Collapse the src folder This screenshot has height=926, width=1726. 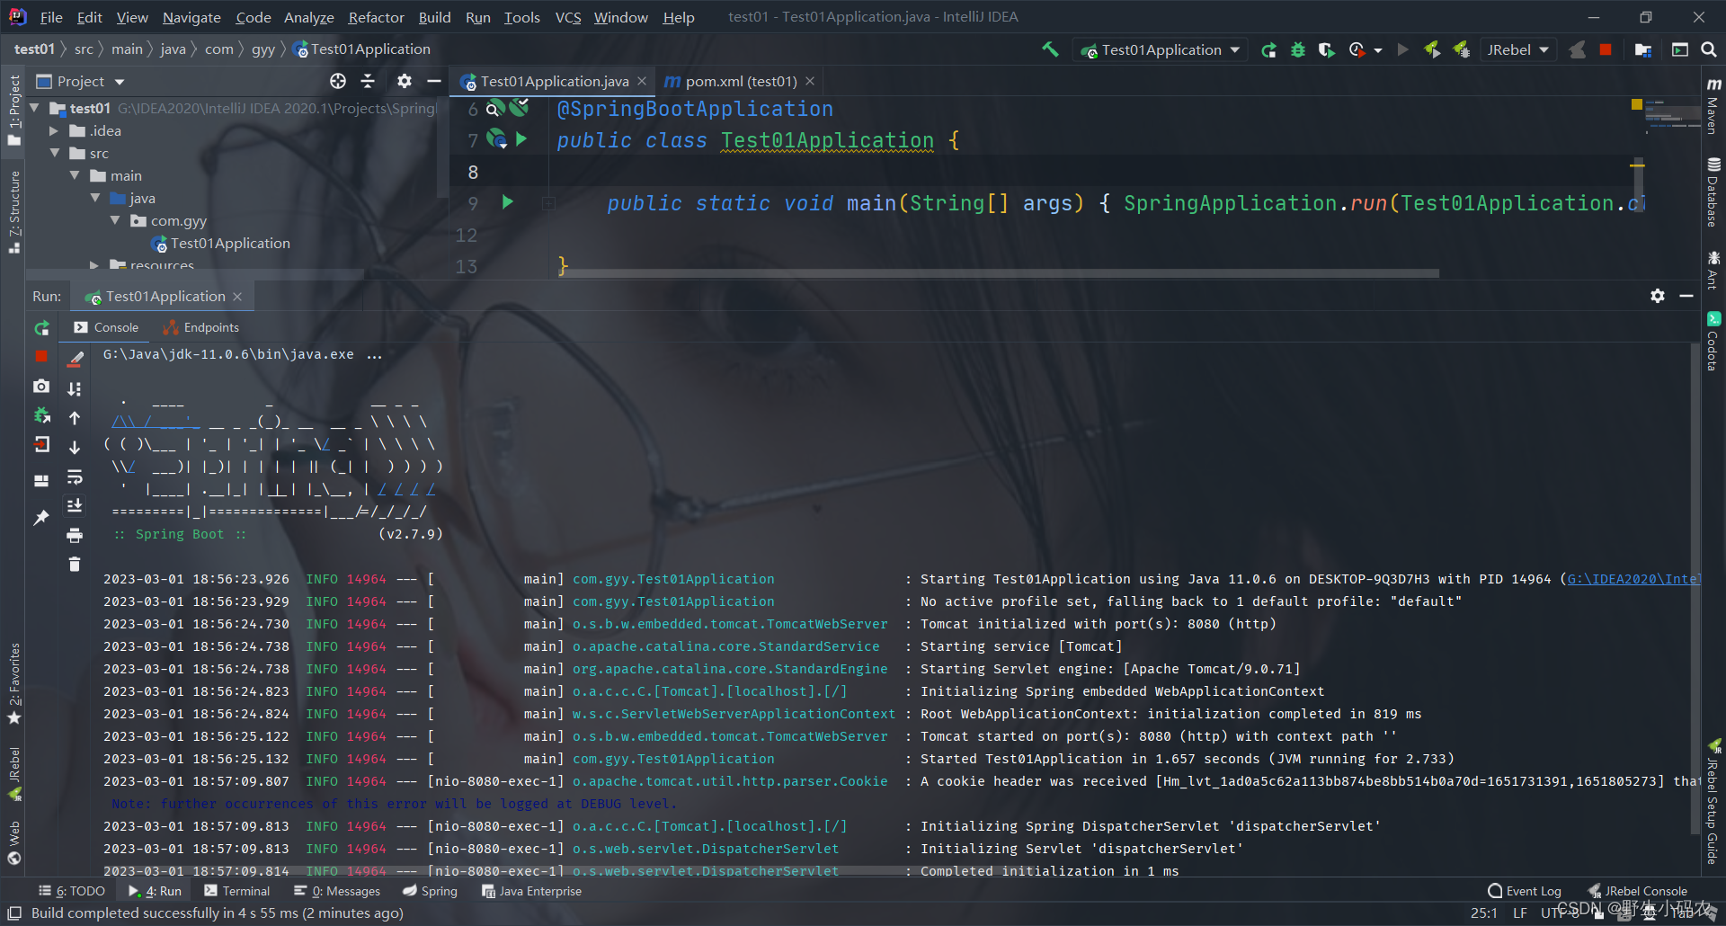point(55,153)
